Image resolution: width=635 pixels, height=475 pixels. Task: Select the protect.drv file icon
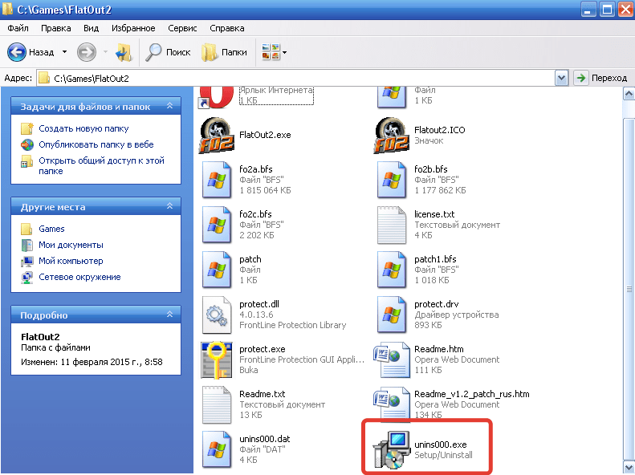(x=391, y=315)
